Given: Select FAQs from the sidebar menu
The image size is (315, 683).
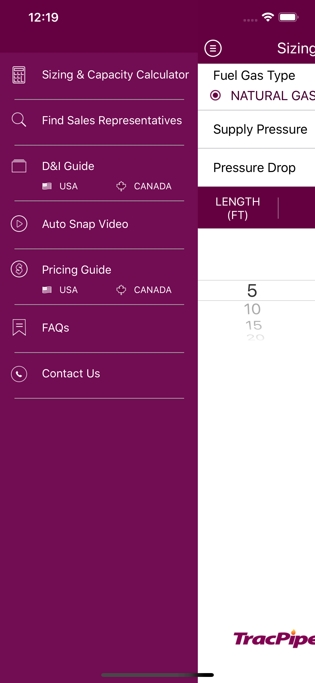Looking at the screenshot, I should point(55,327).
